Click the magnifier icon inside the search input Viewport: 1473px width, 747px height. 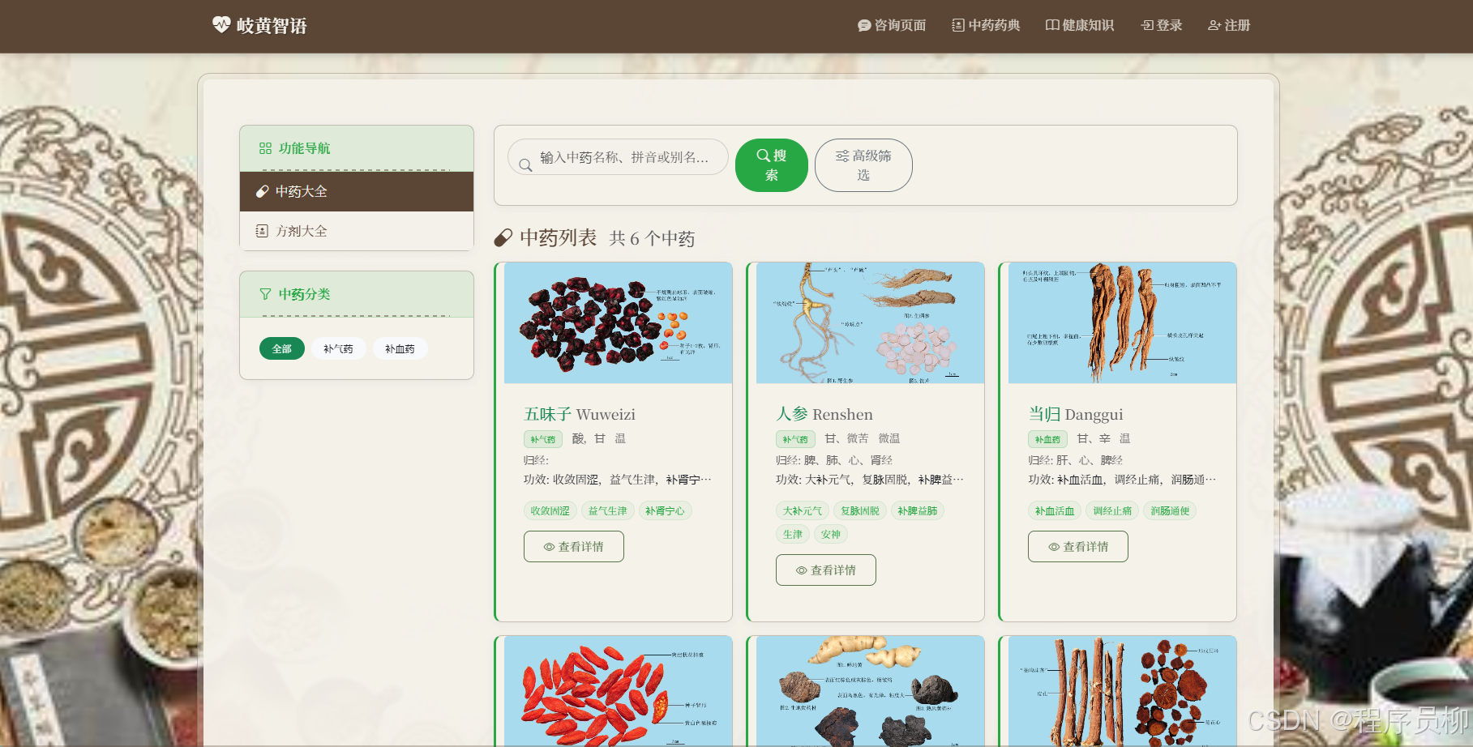525,163
